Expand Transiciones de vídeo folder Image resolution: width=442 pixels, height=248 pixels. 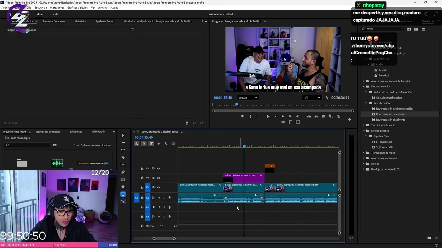[x=363, y=153]
